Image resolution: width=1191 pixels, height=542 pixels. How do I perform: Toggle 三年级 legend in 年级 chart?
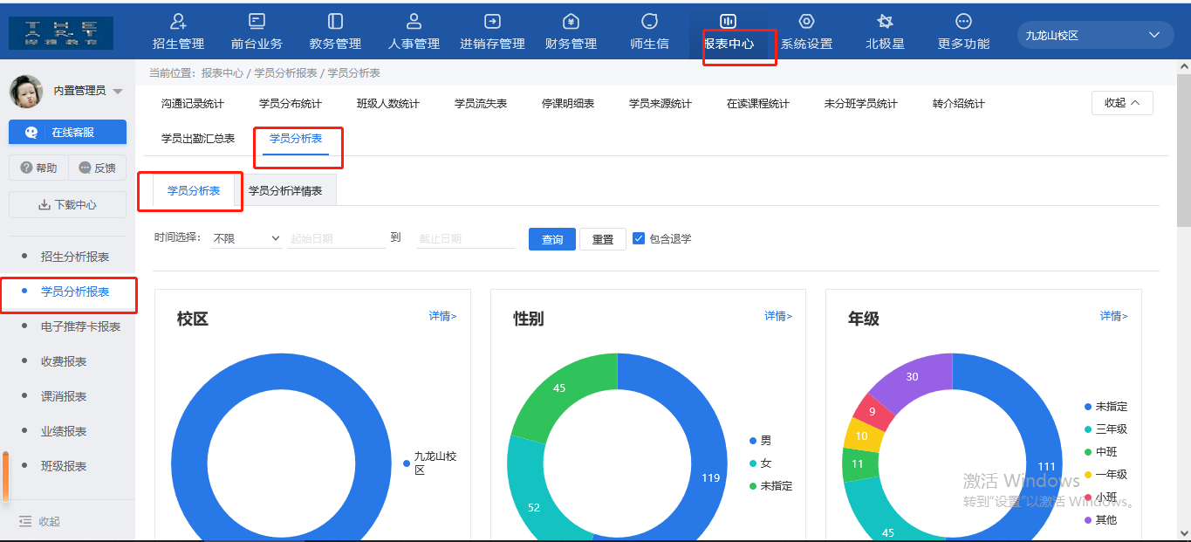(x=1105, y=429)
